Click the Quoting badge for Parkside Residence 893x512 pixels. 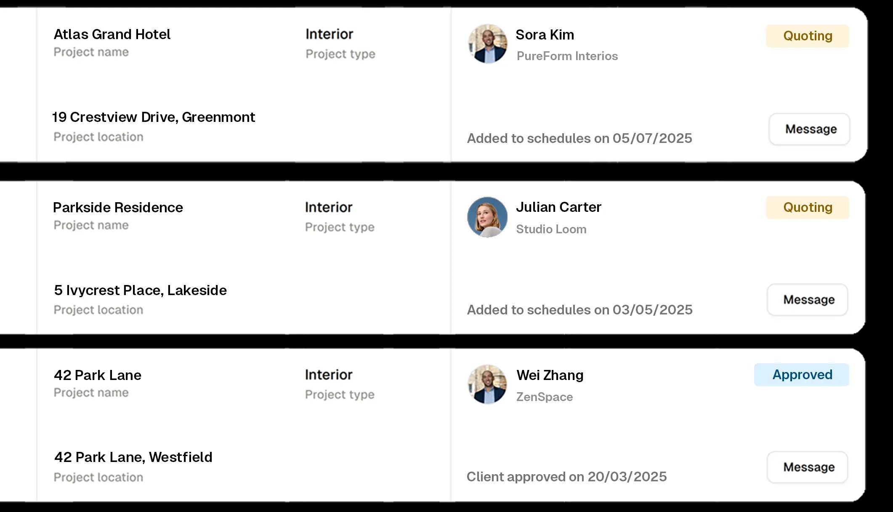(808, 207)
